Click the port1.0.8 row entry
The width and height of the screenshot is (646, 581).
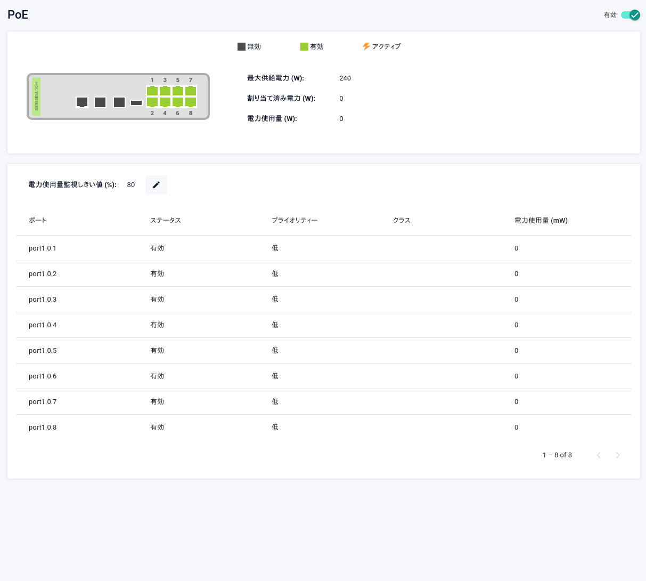click(43, 427)
